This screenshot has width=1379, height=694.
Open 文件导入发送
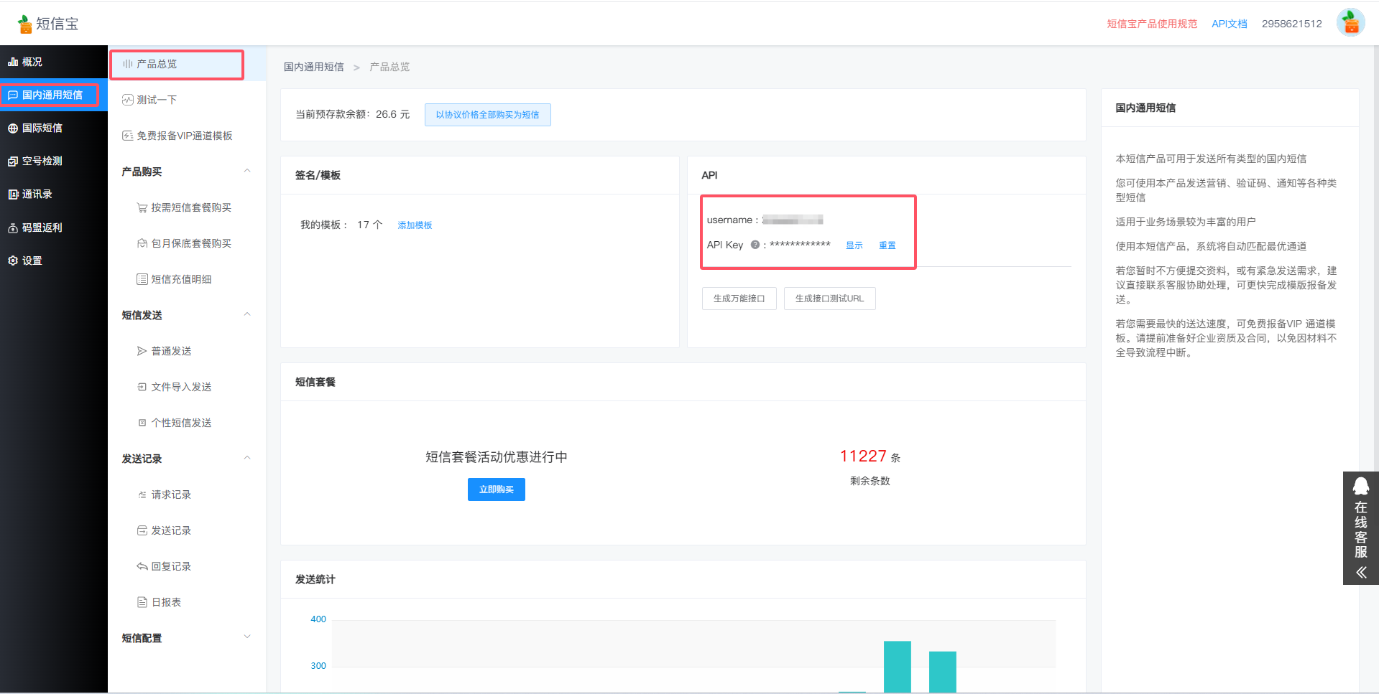point(187,387)
